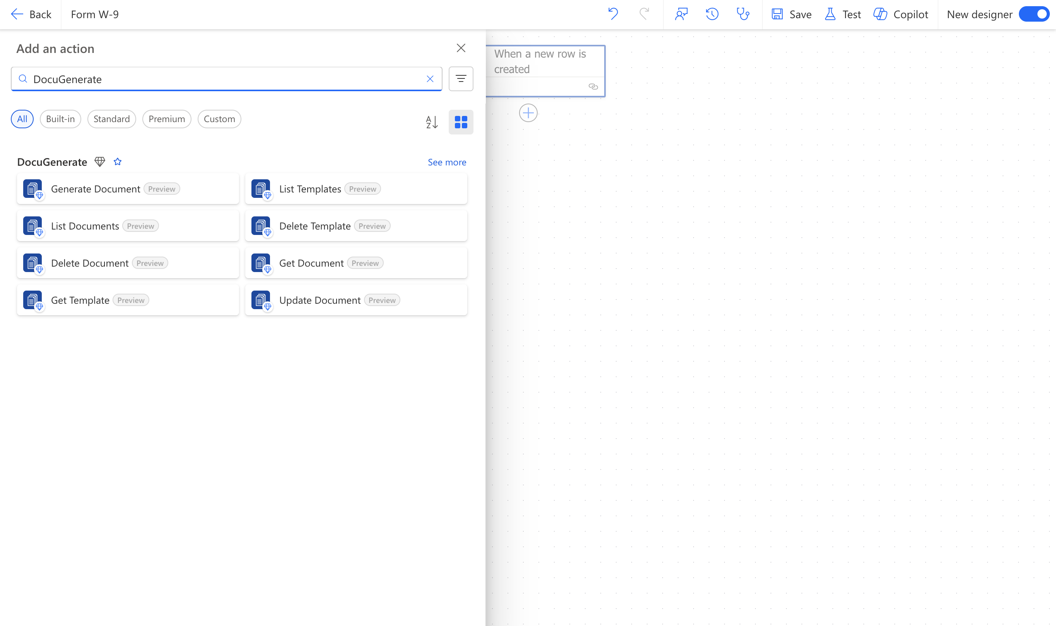Select the 'When a new row is created' trigger card
Image resolution: width=1056 pixels, height=626 pixels.
(x=545, y=71)
